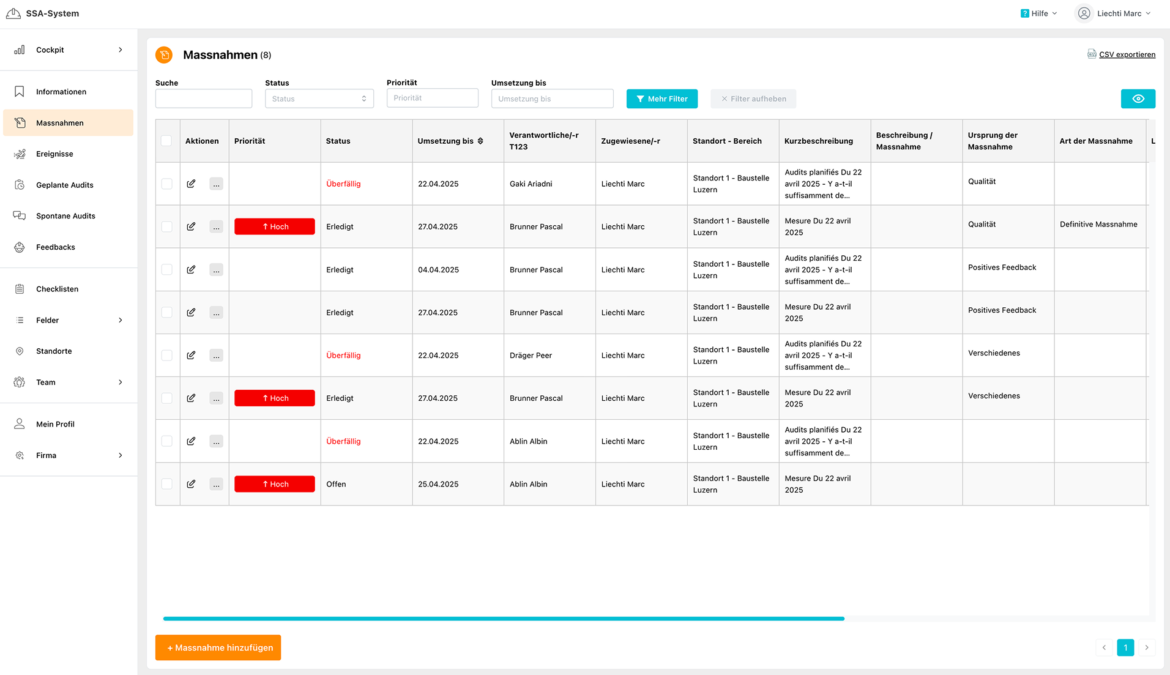Click the CSV exportieren link
Image resolution: width=1170 pixels, height=675 pixels.
click(x=1127, y=54)
